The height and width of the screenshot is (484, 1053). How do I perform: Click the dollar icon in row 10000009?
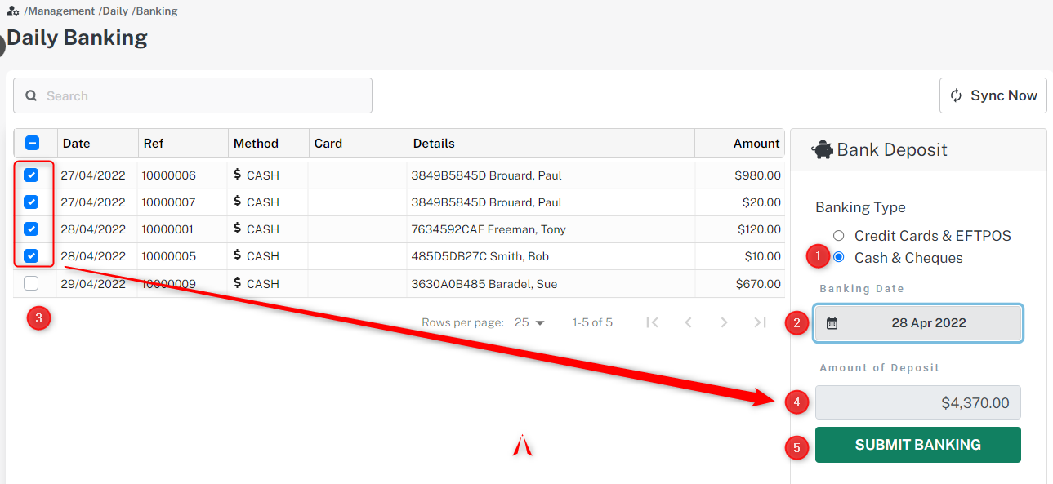(x=237, y=283)
